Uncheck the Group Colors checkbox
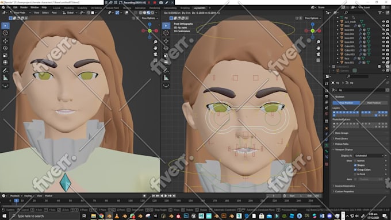This screenshot has width=391, height=220. coord(355,169)
